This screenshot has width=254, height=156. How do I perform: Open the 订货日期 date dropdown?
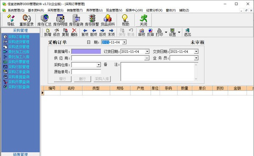[147, 52]
